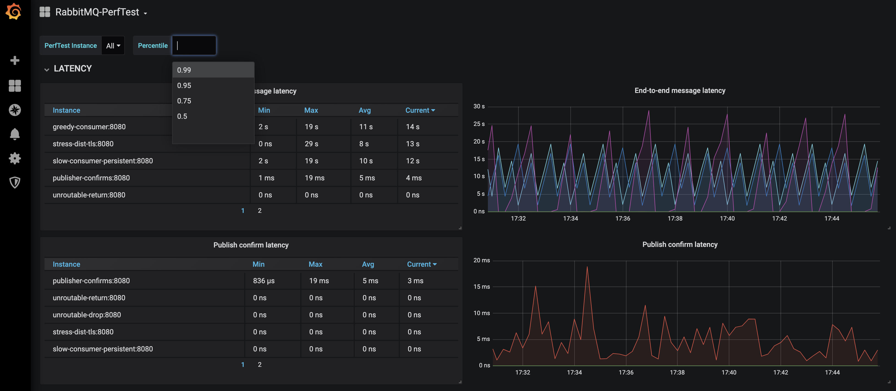The image size is (896, 391).
Task: Click the Percentile text input field
Action: pos(194,46)
